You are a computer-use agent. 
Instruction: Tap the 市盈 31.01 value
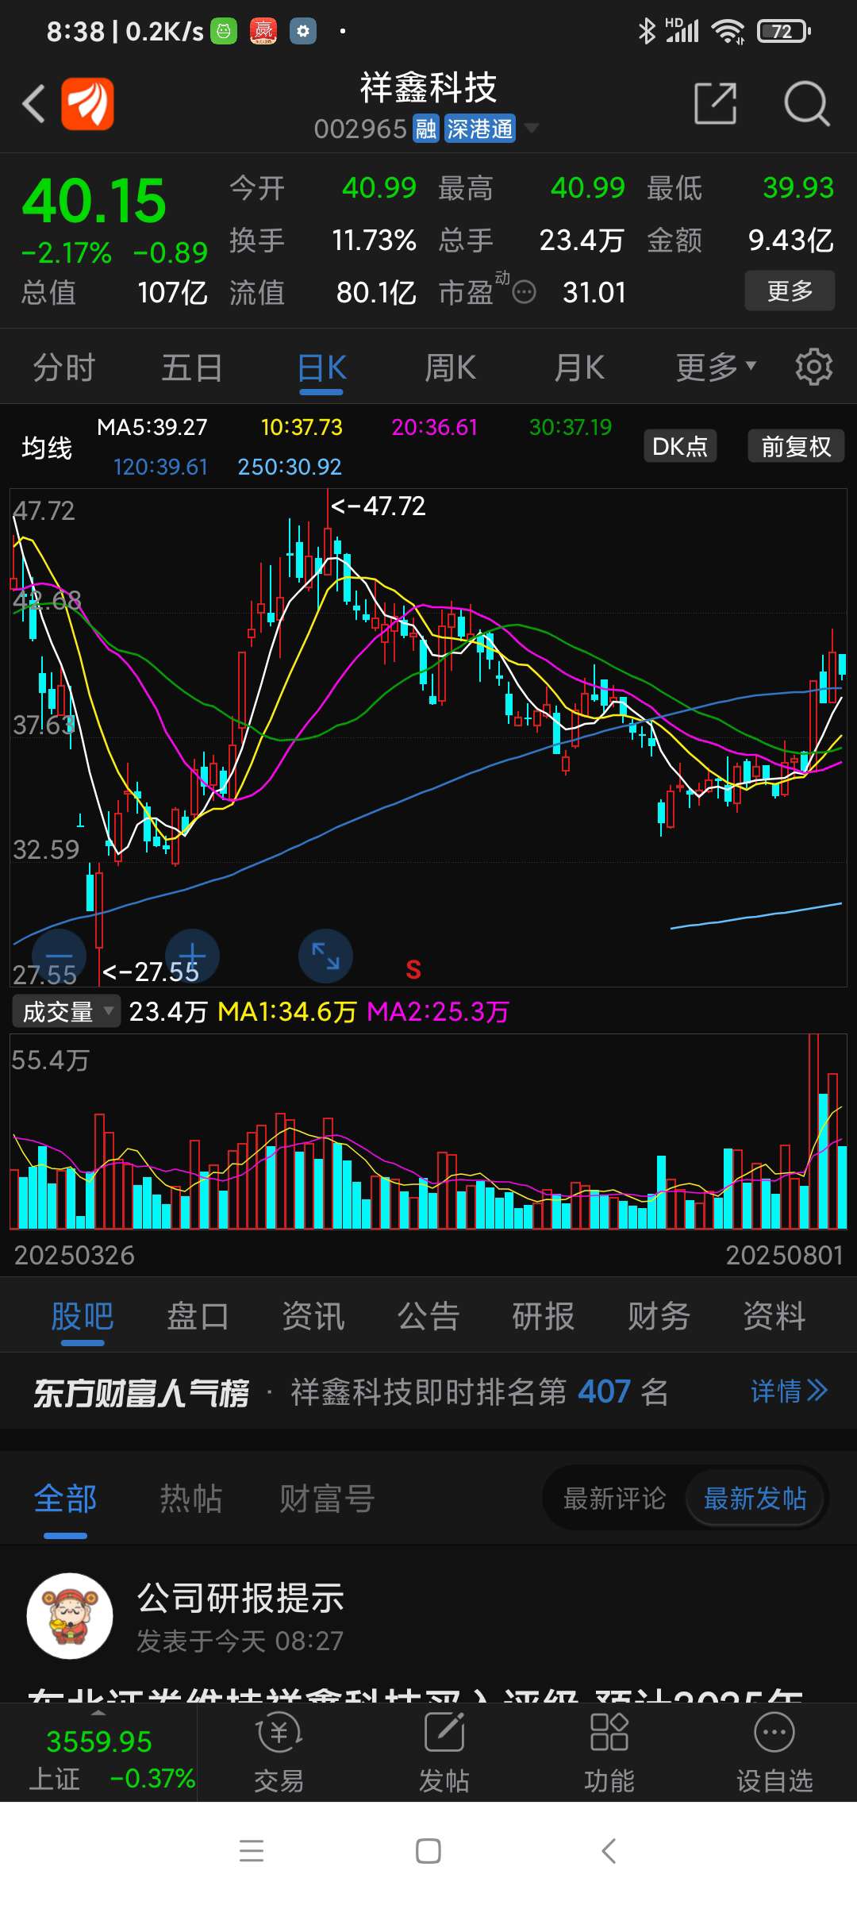[x=594, y=293]
